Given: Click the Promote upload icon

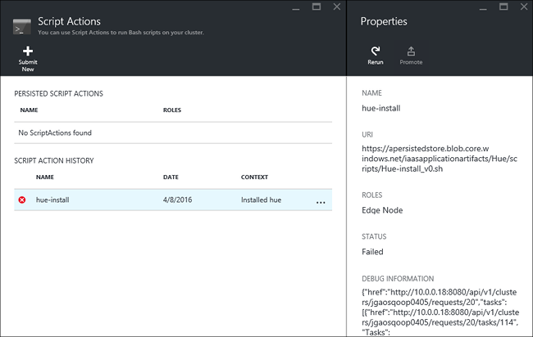Looking at the screenshot, I should (411, 52).
